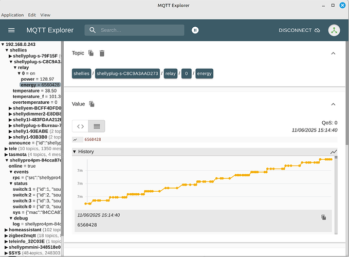The height and width of the screenshot is (257, 349).
Task: Copy the topic path to clipboard
Action: point(91,53)
